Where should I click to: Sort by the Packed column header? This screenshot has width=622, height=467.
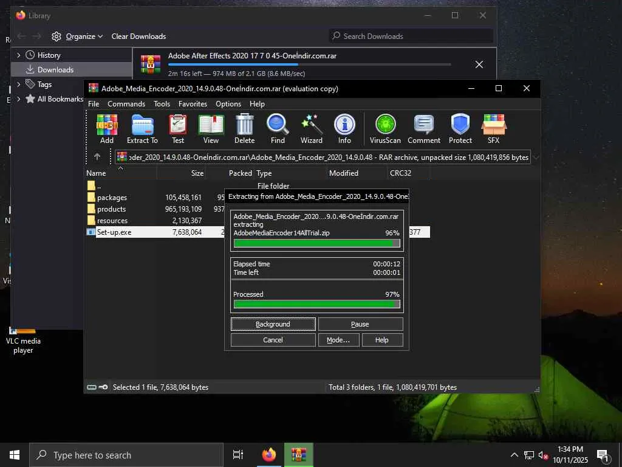[x=230, y=173]
